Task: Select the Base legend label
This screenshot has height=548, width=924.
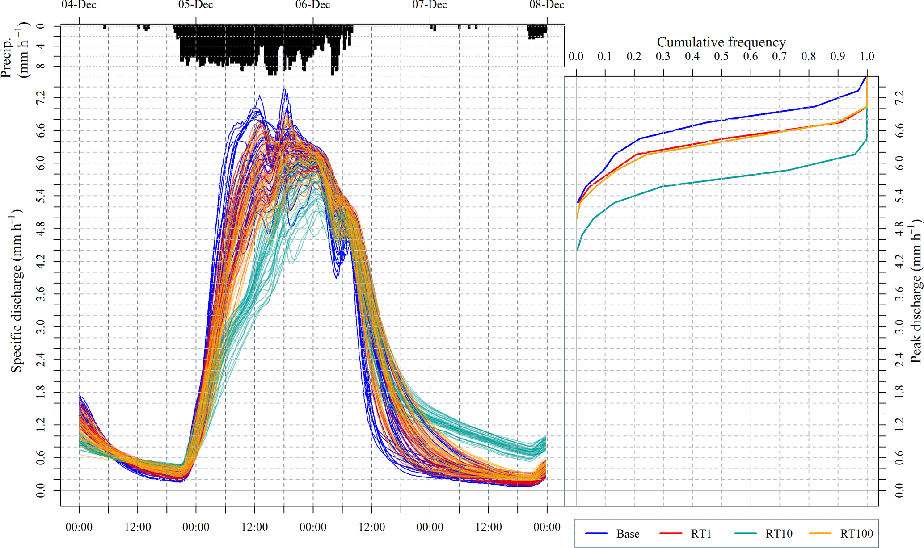Action: pyautogui.click(x=628, y=534)
